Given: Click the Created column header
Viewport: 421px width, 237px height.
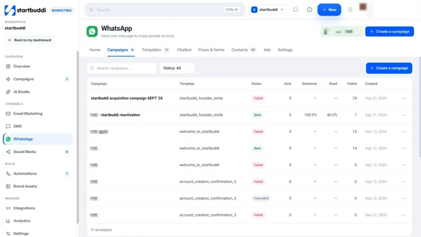Looking at the screenshot, I should [x=371, y=84].
